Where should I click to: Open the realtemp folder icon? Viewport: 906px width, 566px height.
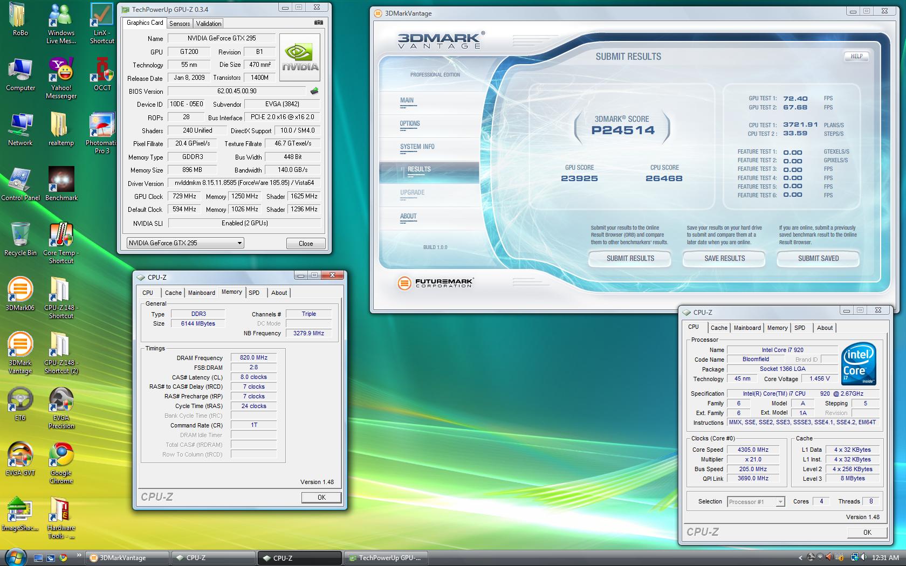click(61, 129)
